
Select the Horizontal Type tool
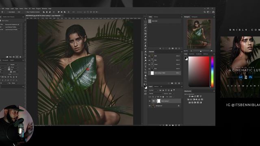[145, 67]
